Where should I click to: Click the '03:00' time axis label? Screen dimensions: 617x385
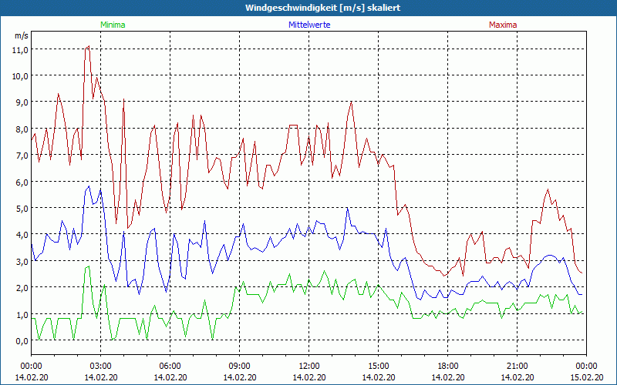101,367
